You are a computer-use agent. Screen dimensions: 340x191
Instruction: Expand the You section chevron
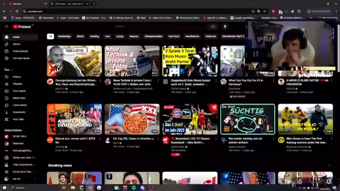coord(12,70)
